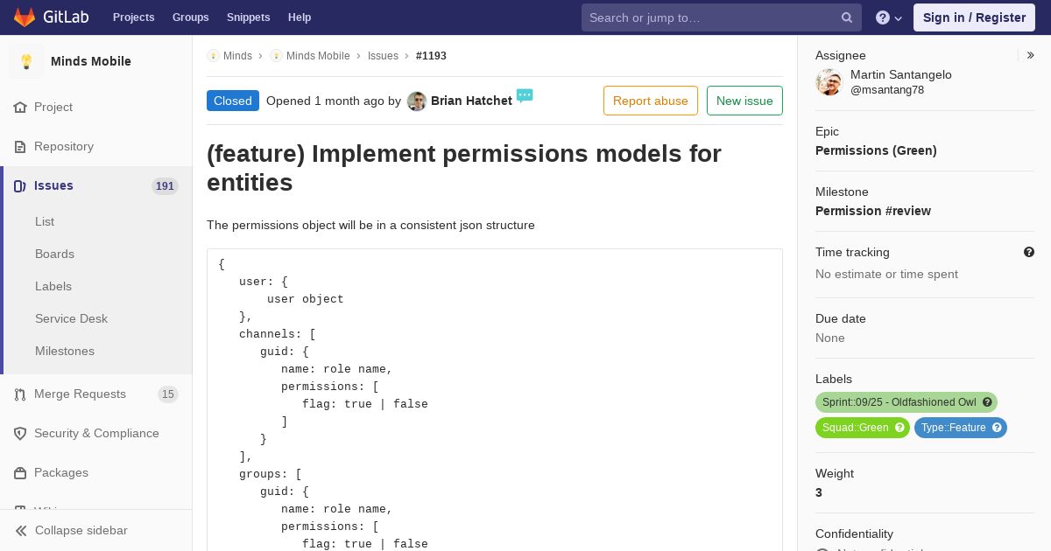
Task: Click the Packages icon
Action: [x=20, y=473]
